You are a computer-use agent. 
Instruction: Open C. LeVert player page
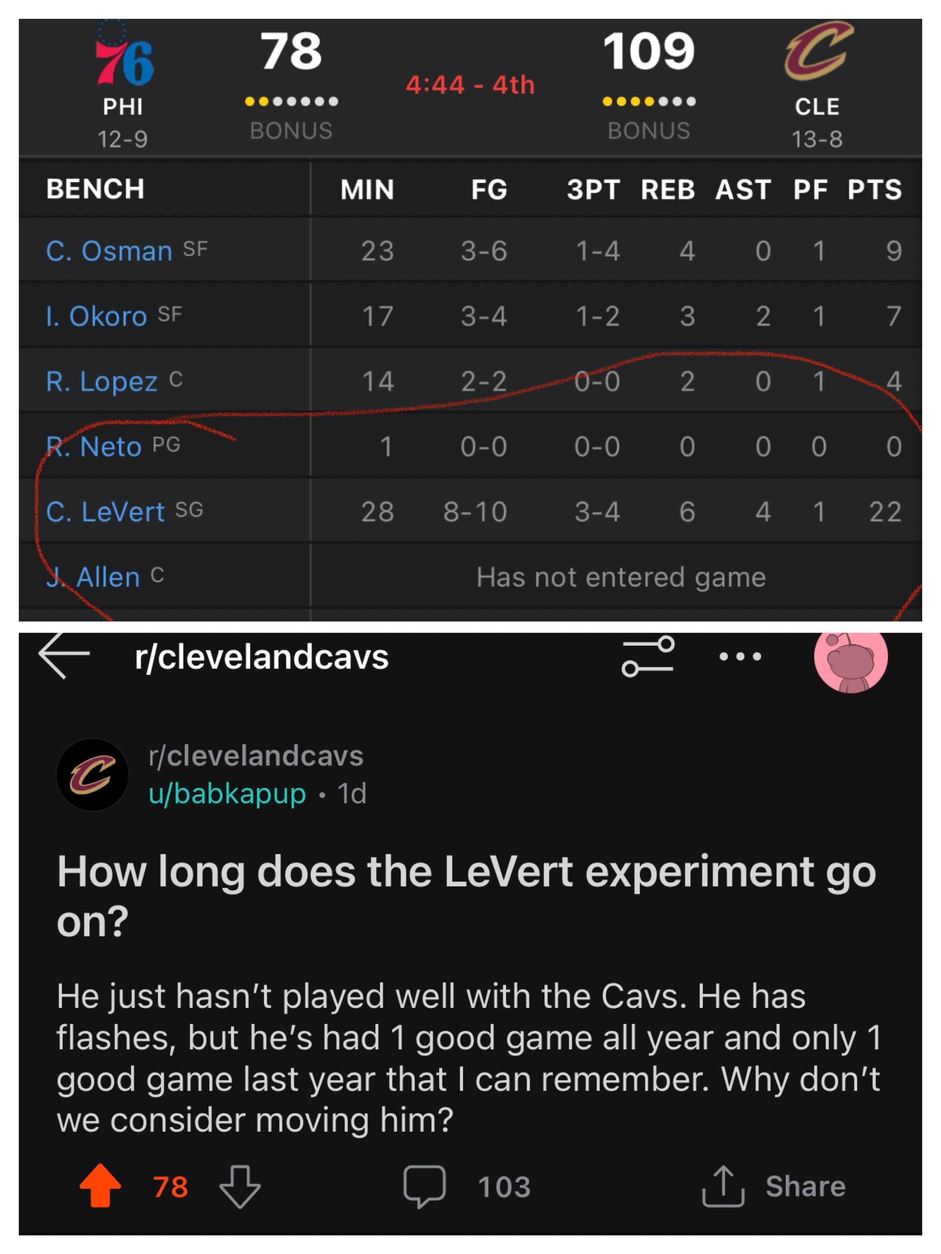pos(105,512)
